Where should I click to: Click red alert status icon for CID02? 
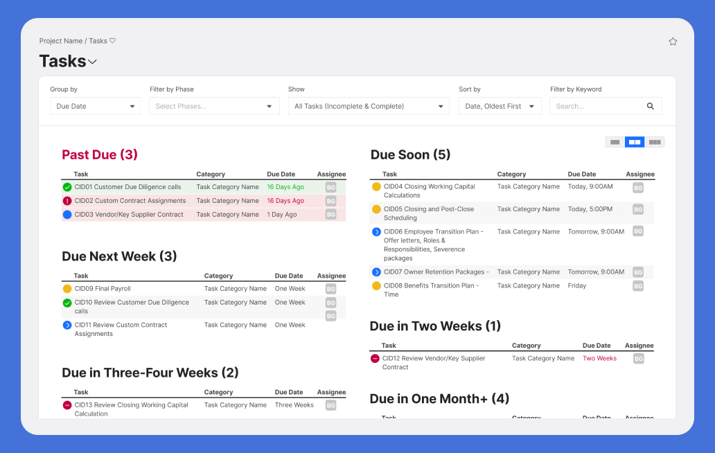point(67,201)
